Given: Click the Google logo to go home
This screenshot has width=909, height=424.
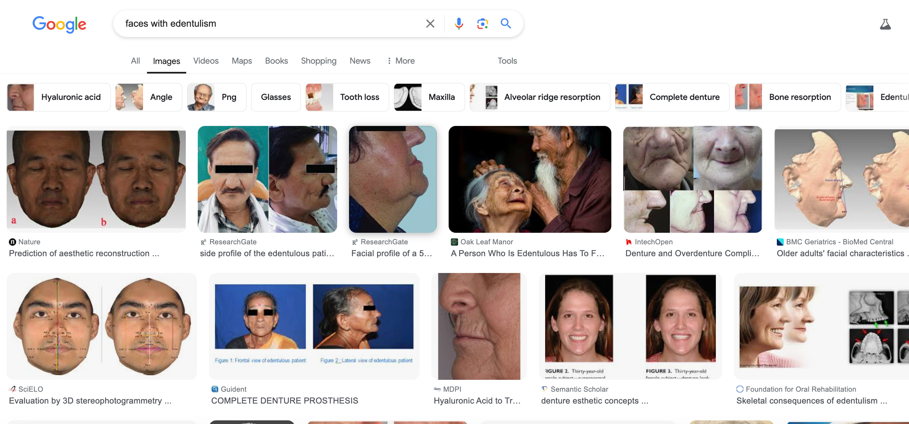Looking at the screenshot, I should click(59, 24).
